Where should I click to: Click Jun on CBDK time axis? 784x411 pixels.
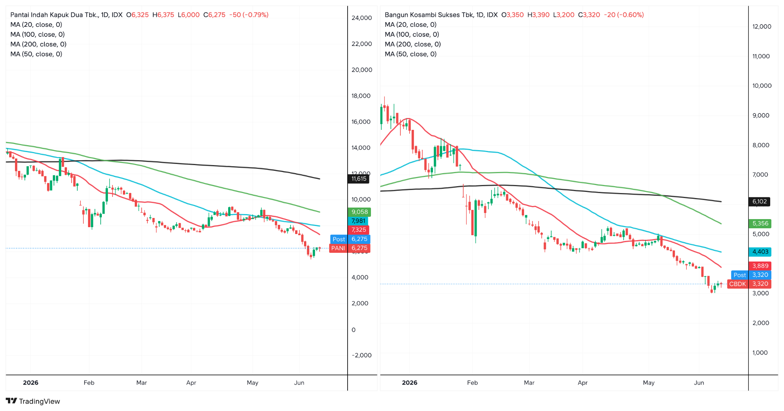pos(699,383)
